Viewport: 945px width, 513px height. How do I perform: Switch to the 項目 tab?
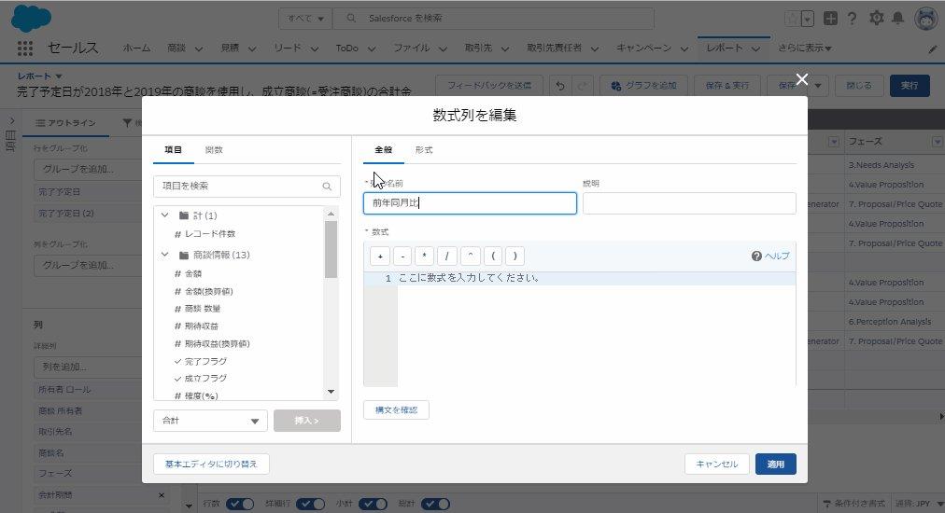(x=173, y=150)
